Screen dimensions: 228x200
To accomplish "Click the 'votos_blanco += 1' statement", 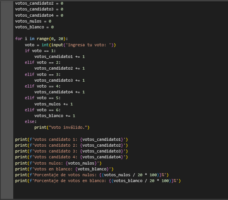I will click(x=55, y=116).
